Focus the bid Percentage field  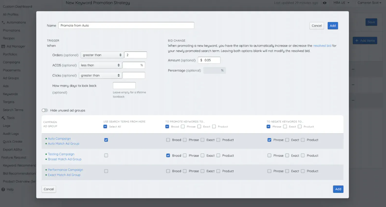[x=215, y=71]
